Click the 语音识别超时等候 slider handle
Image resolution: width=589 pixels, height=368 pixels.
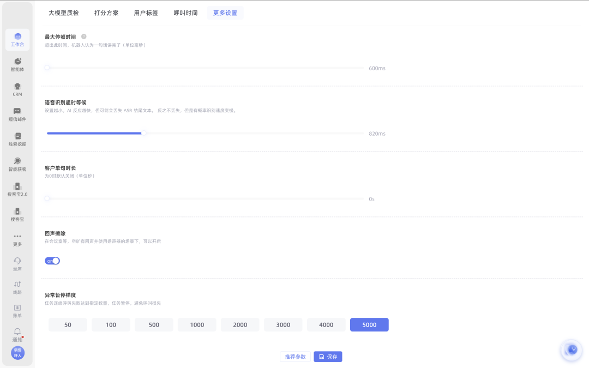144,133
